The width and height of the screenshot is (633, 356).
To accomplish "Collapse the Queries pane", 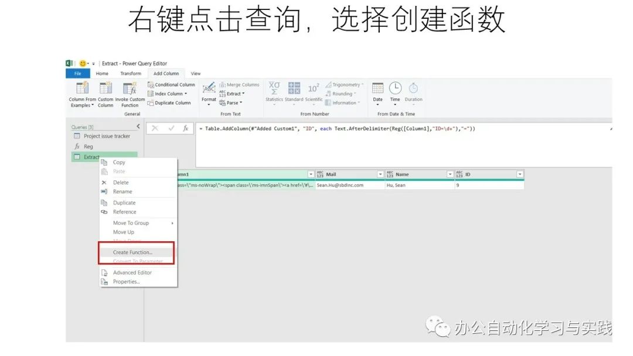I will point(138,126).
